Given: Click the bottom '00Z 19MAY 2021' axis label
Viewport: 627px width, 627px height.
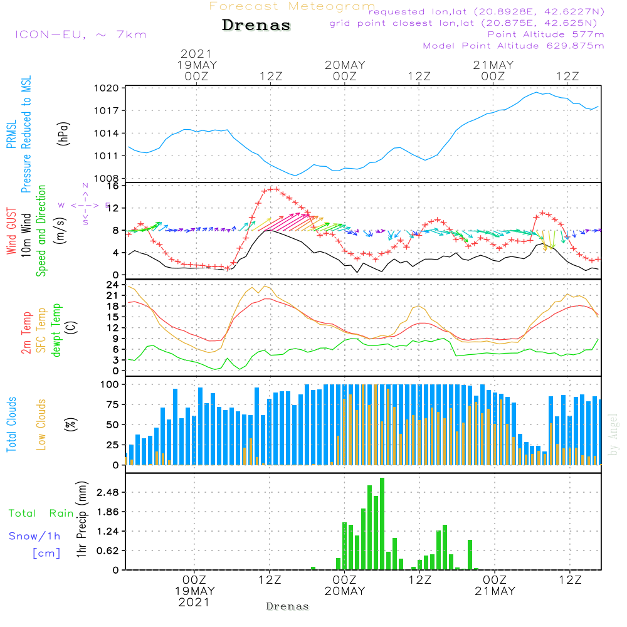Looking at the screenshot, I should (194, 591).
